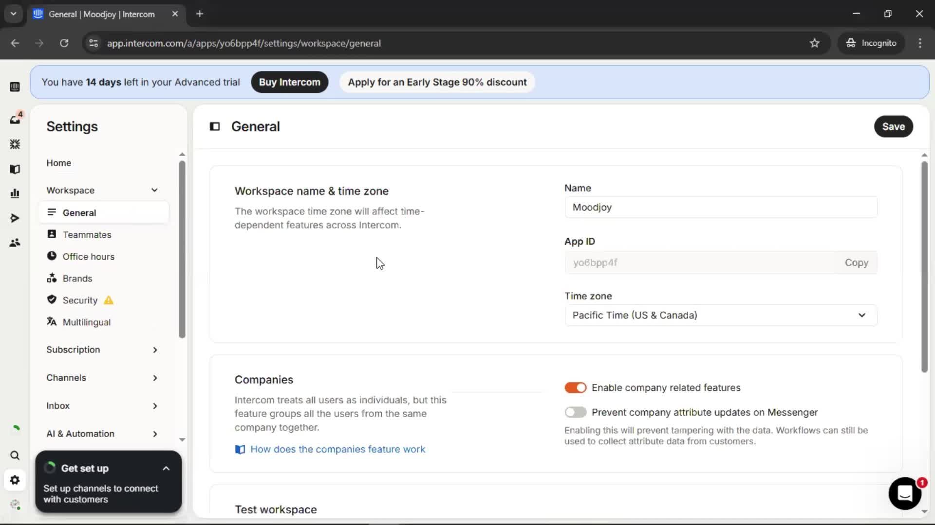Click Buy Intercom button

(x=289, y=82)
